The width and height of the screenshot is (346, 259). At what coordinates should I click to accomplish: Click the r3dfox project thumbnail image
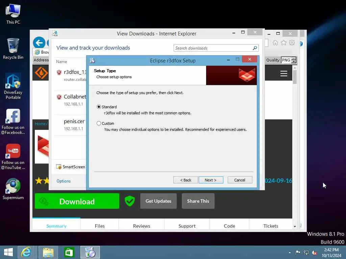tap(42, 146)
